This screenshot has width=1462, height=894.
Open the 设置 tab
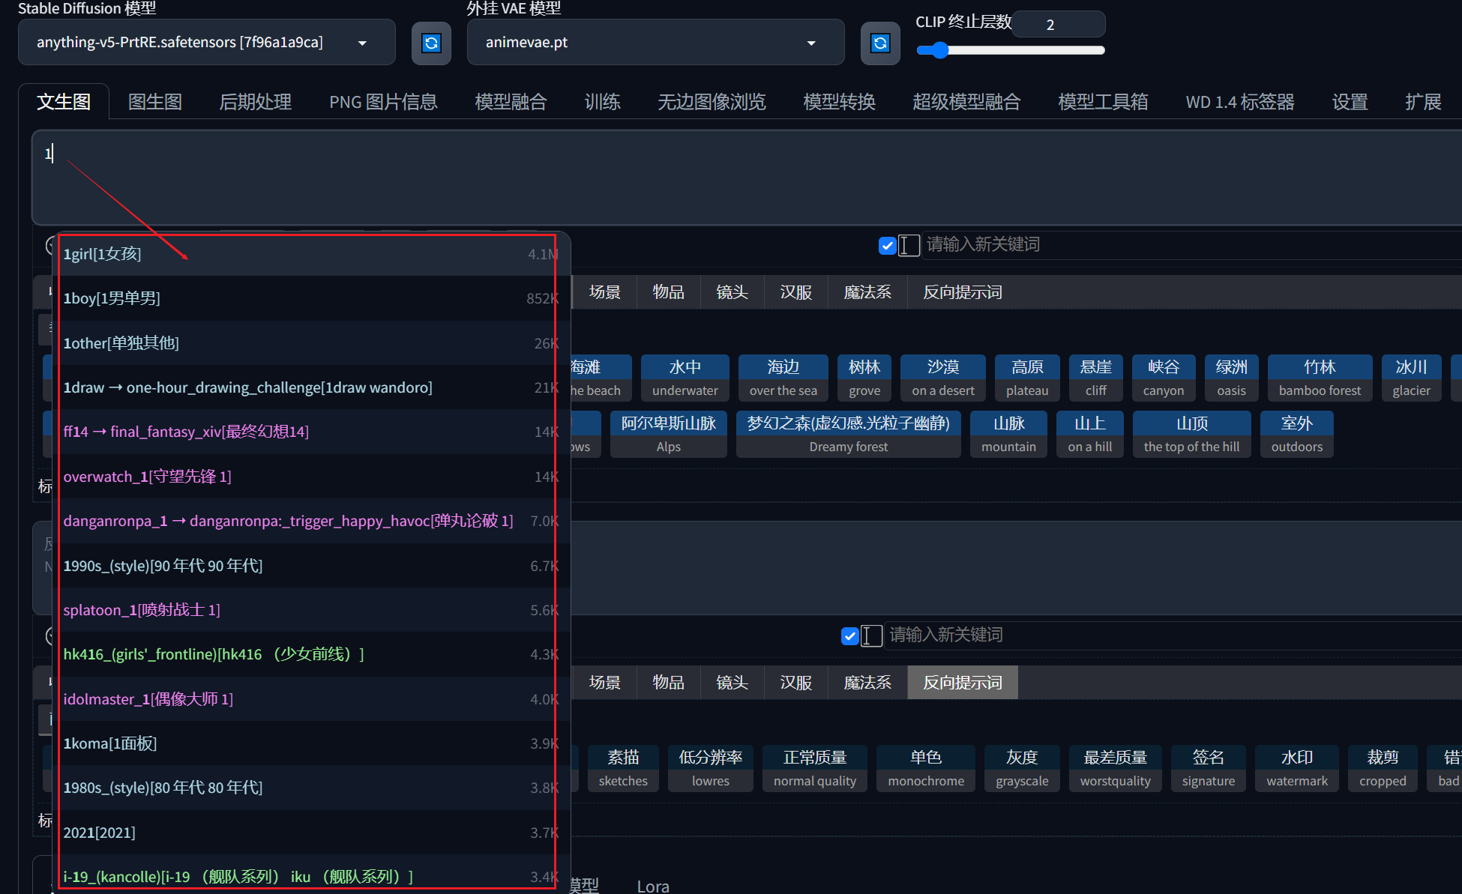click(x=1350, y=102)
